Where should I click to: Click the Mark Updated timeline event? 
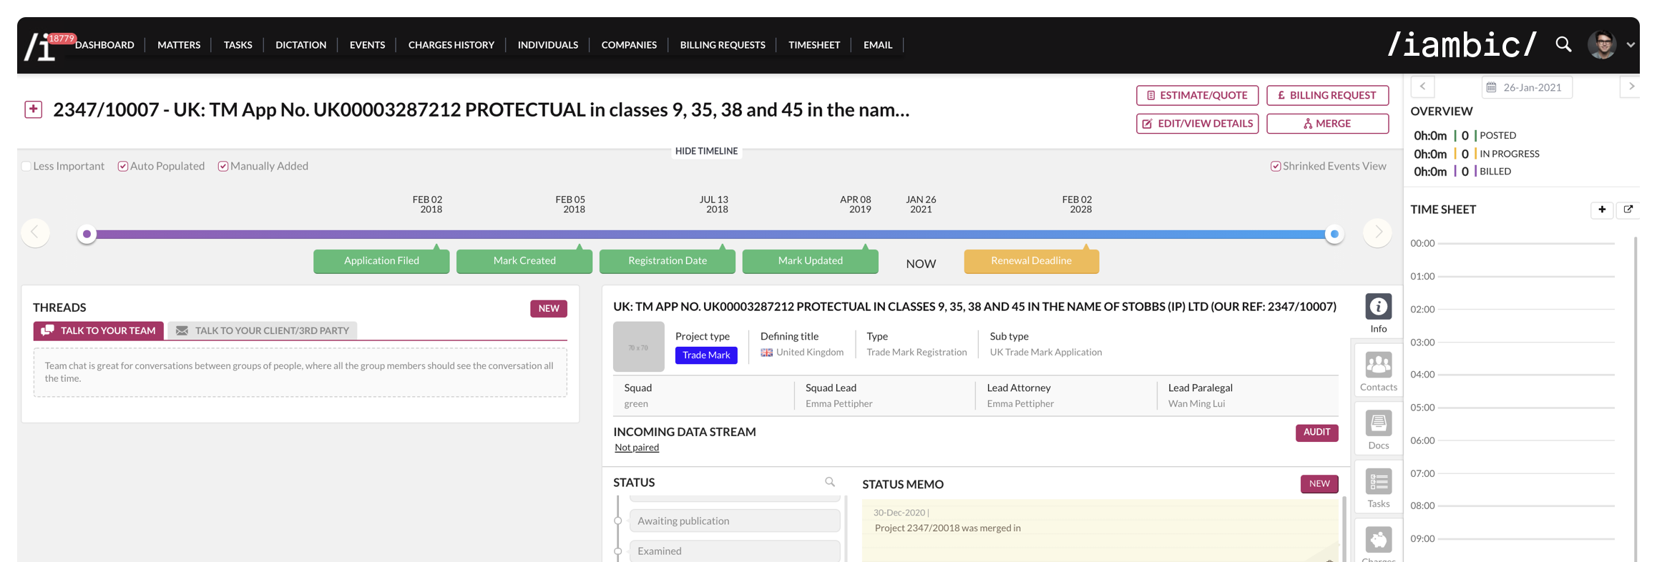click(x=811, y=261)
